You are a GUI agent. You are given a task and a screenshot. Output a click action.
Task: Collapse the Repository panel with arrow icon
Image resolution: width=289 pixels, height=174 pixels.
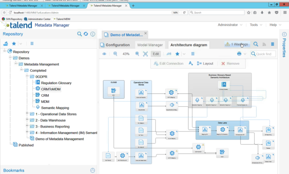click(92, 34)
